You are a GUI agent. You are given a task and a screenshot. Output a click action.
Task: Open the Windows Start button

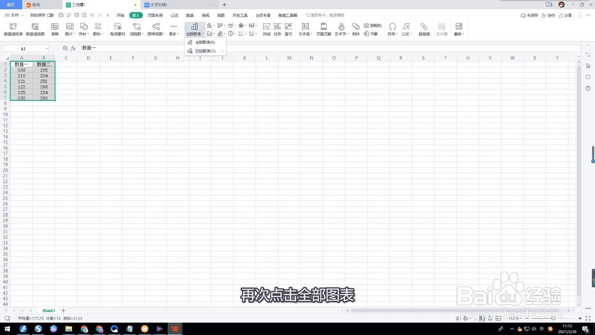7,329
